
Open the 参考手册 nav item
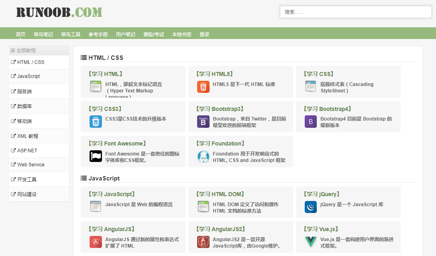[98, 34]
